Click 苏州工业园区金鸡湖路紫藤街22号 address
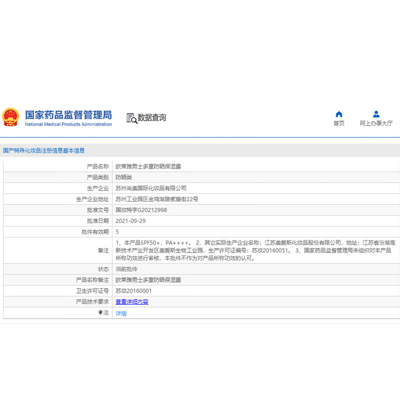 pos(157,199)
